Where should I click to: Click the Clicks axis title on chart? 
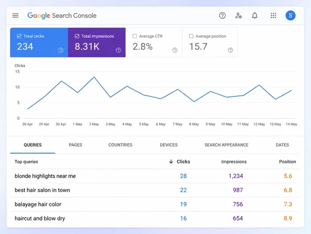point(20,66)
